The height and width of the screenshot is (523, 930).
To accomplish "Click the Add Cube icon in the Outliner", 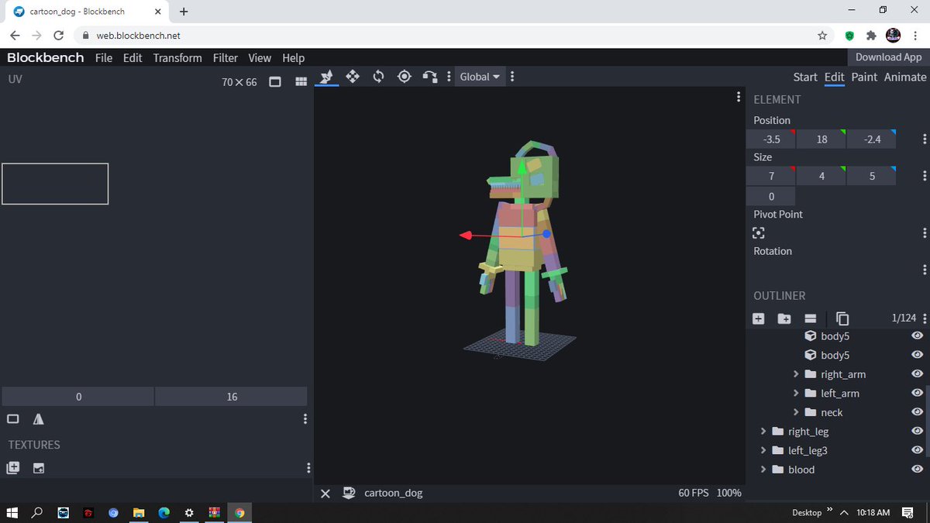I will point(758,318).
